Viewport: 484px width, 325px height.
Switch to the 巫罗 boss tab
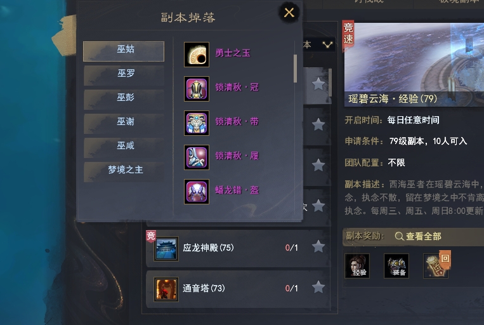[x=124, y=76]
